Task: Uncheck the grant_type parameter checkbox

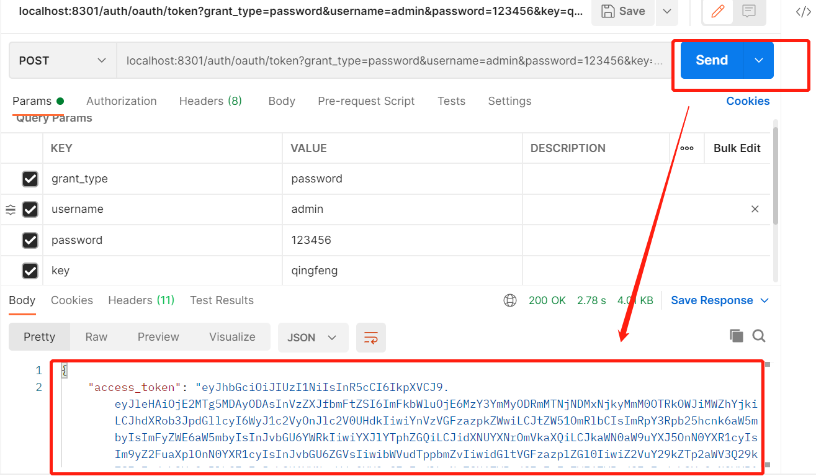Action: (x=30, y=179)
